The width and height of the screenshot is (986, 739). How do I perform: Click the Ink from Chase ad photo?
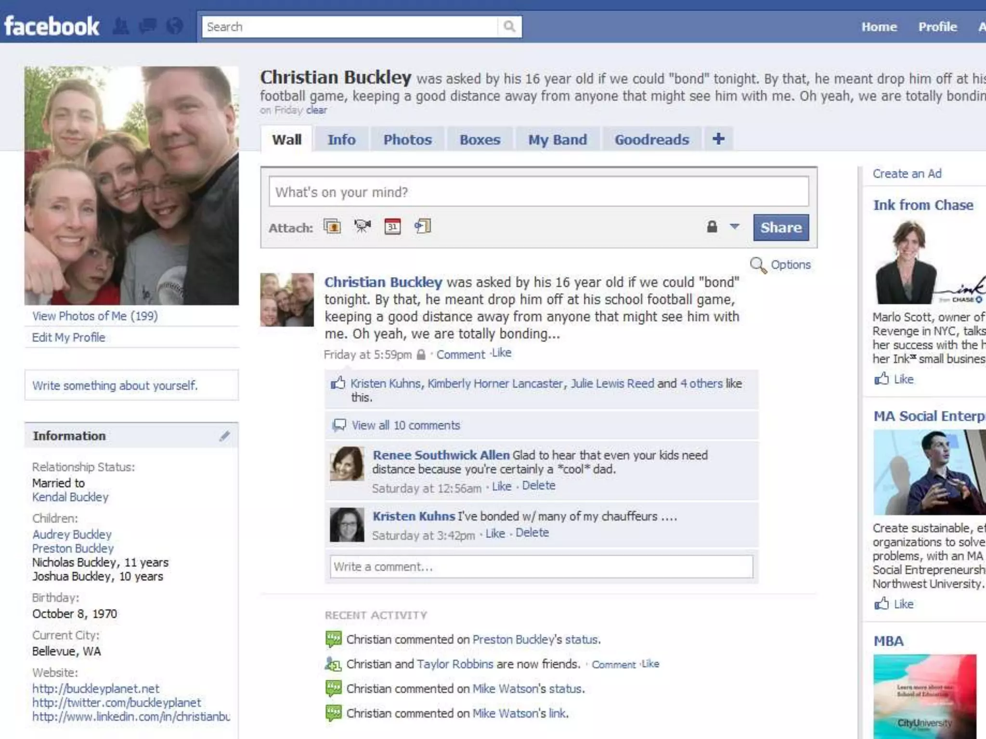tap(929, 262)
